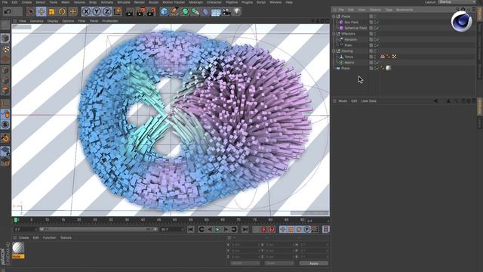The image size is (483, 272).
Task: Click the preview range slider bar
Action: click(x=99, y=230)
